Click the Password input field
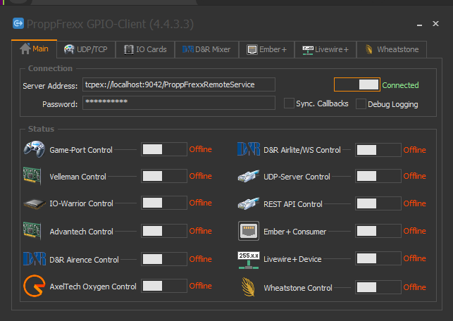Screen dimensions: 453x321 coord(178,103)
